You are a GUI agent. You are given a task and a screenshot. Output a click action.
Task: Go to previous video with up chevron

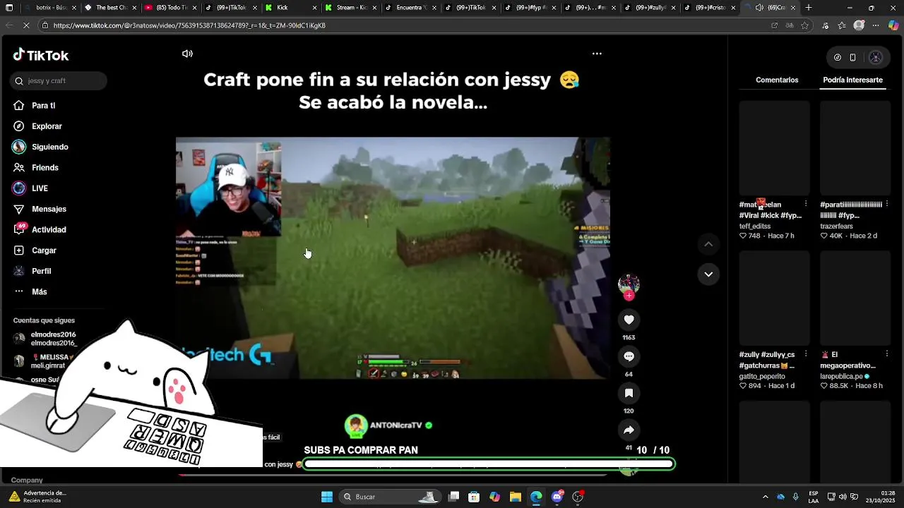[x=708, y=244]
